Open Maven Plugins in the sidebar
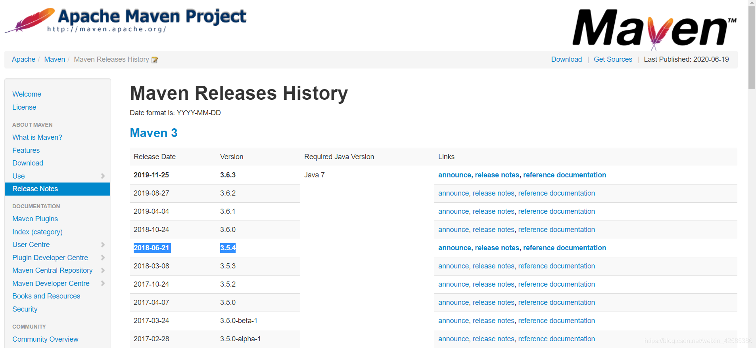756x348 pixels. click(x=35, y=219)
